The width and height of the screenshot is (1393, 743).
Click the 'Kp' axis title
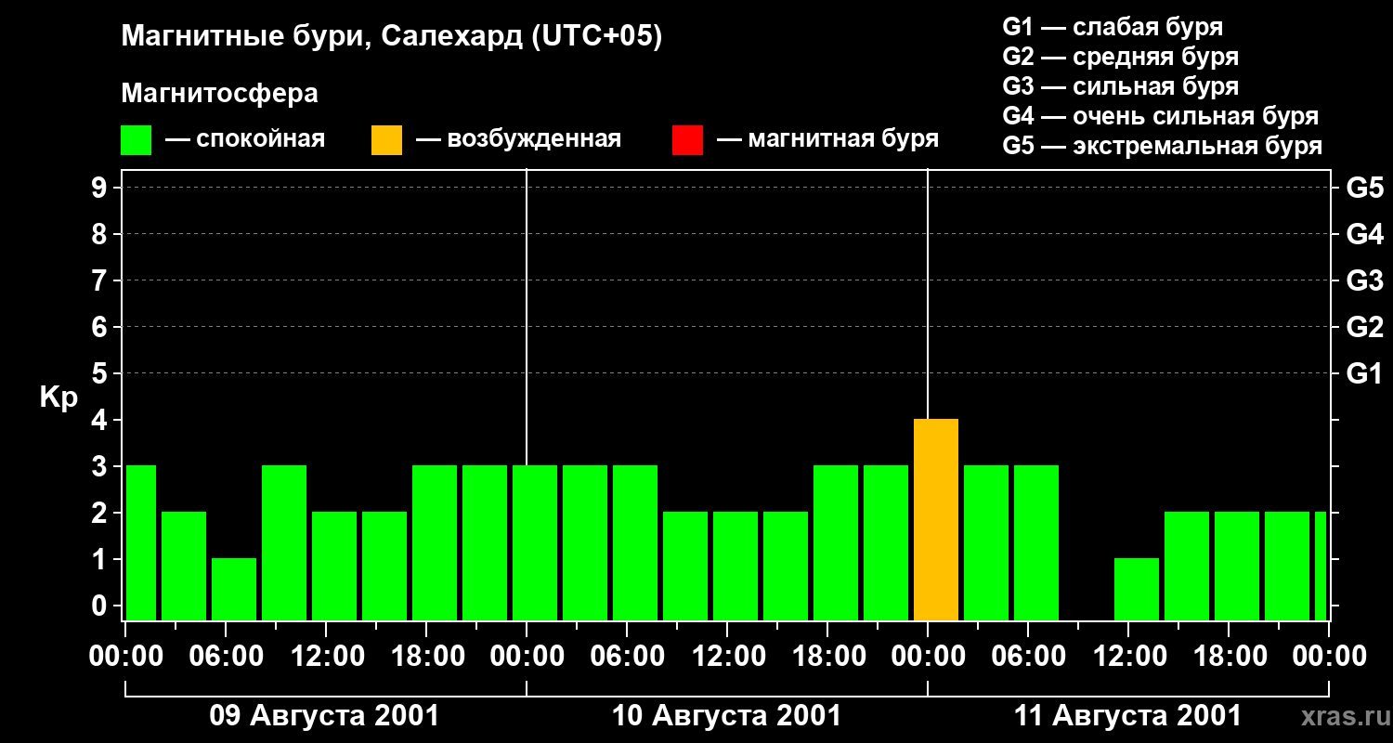pos(59,398)
